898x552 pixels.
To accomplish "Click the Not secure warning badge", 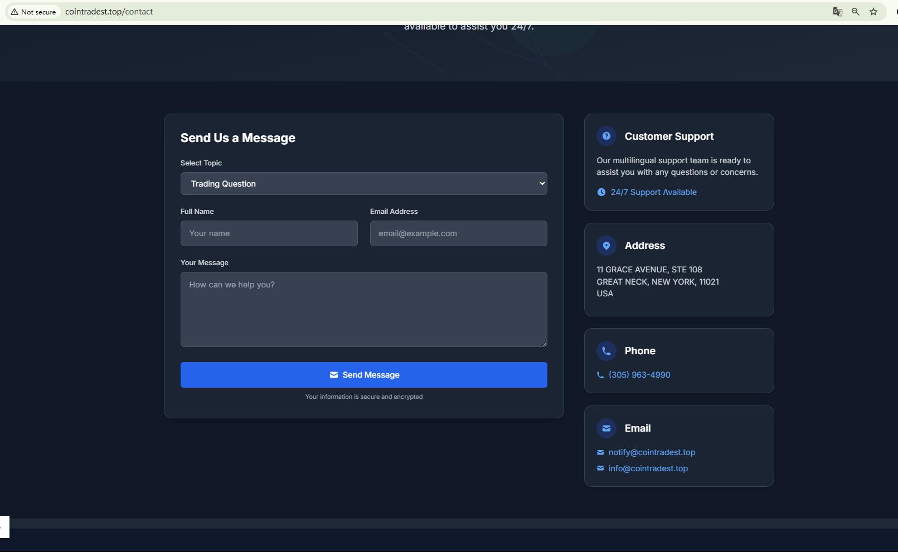I will (x=33, y=12).
